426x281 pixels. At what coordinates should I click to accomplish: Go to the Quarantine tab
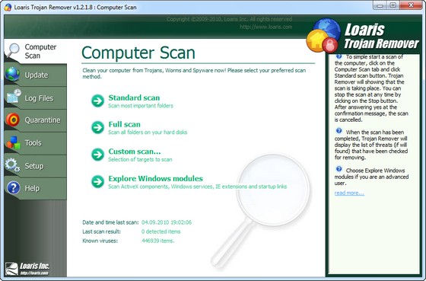coord(35,120)
